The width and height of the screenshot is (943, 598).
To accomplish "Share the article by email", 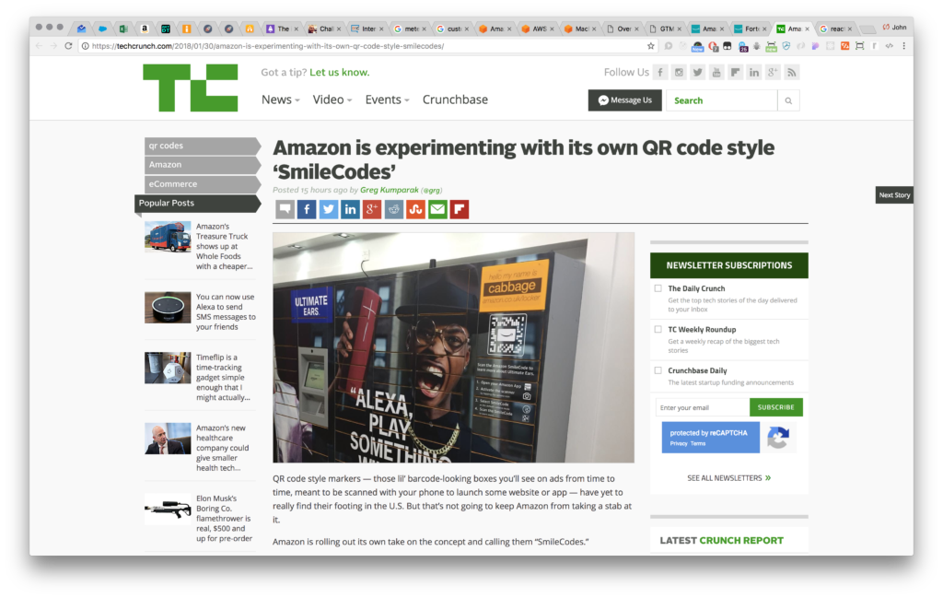I will tap(437, 209).
